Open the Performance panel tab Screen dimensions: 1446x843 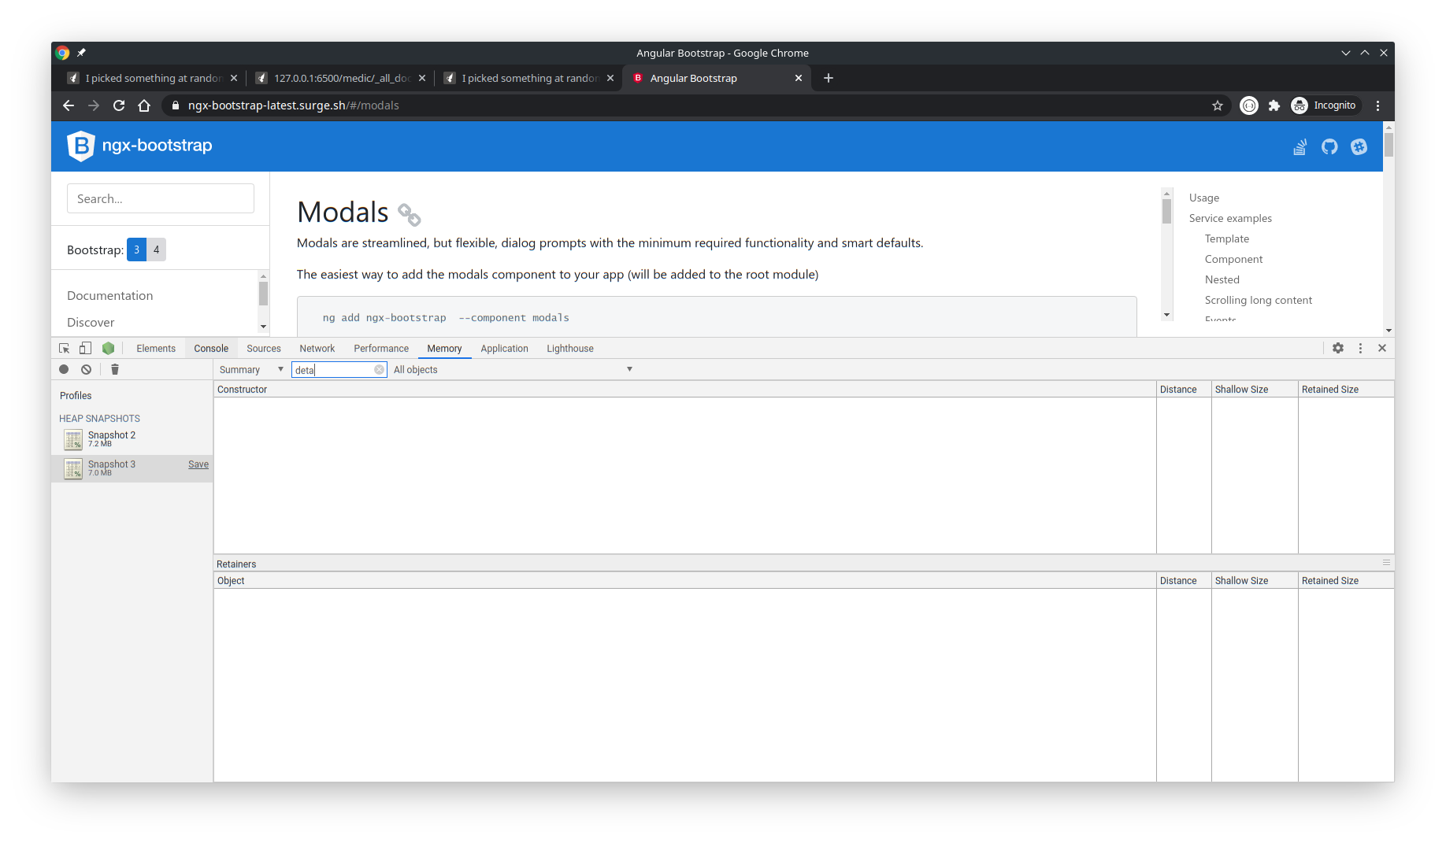tap(381, 348)
